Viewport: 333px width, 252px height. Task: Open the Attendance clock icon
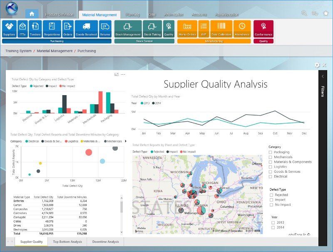coord(242,29)
